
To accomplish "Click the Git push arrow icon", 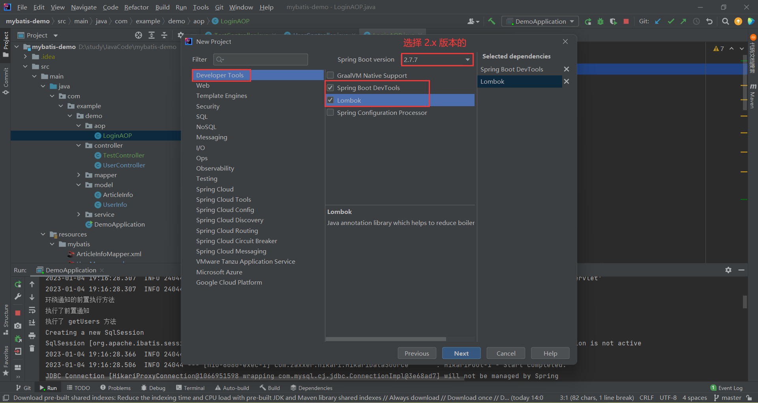I will (683, 21).
